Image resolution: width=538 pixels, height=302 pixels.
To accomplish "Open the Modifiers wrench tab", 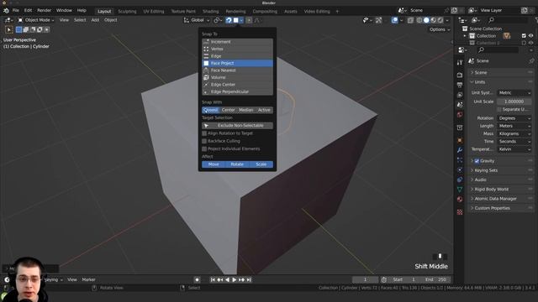I will click(x=460, y=150).
